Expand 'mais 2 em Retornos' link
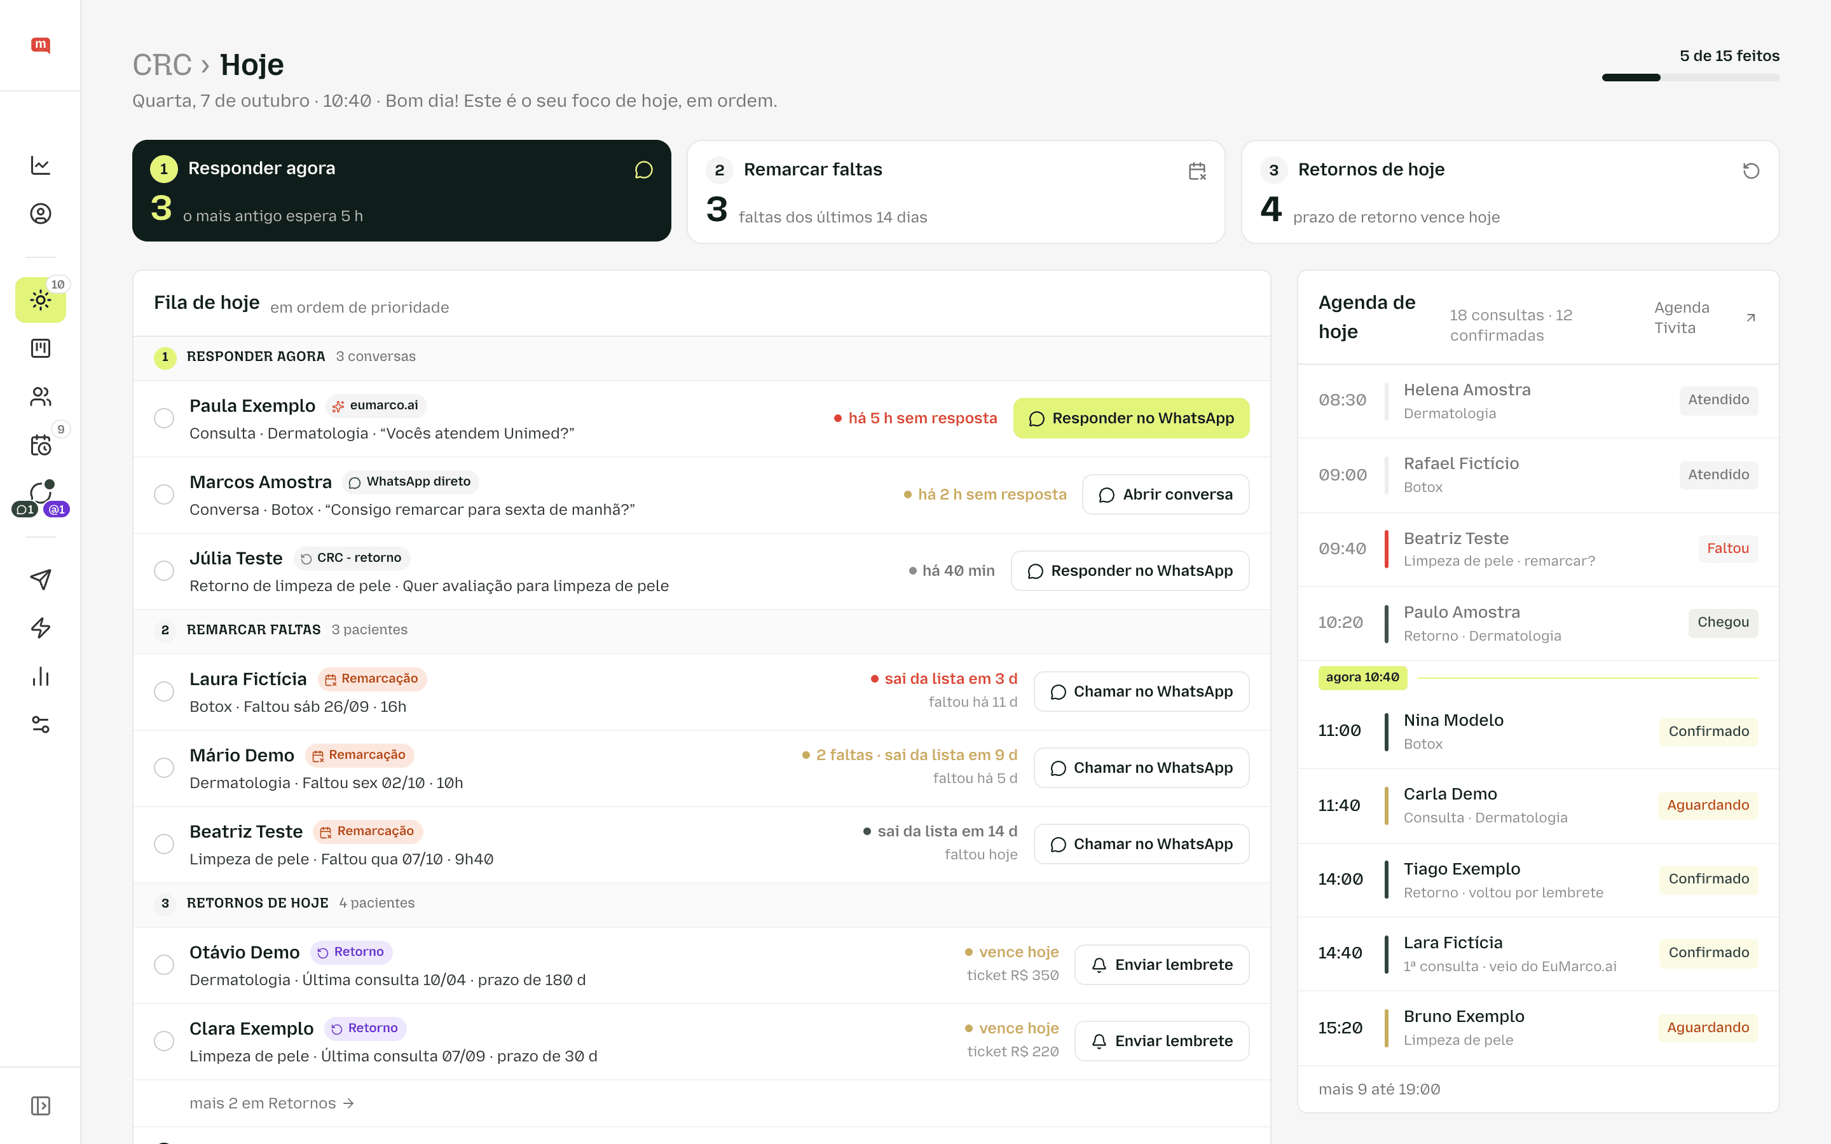 [x=271, y=1103]
